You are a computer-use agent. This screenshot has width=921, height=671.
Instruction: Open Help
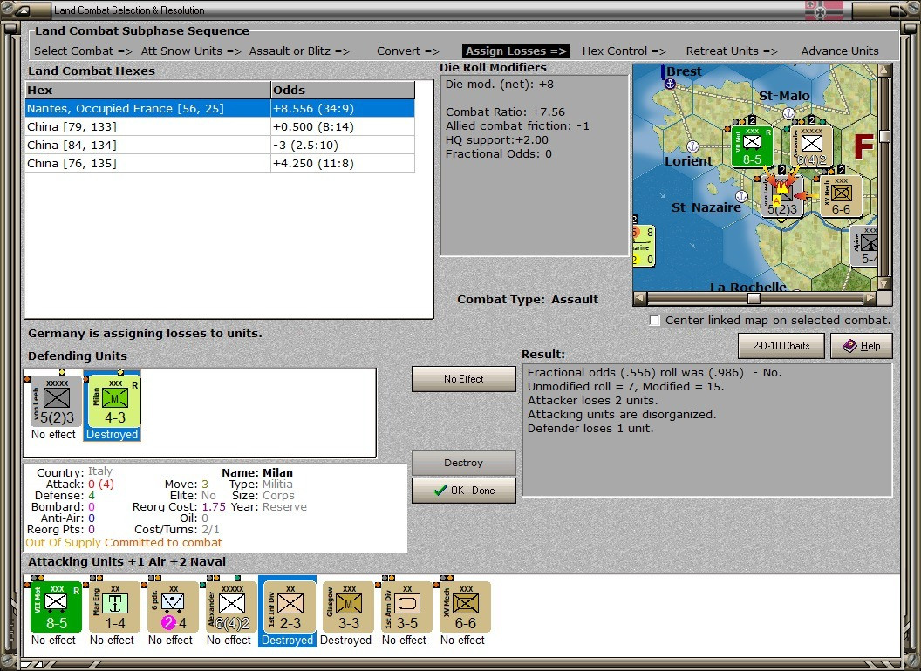click(862, 346)
